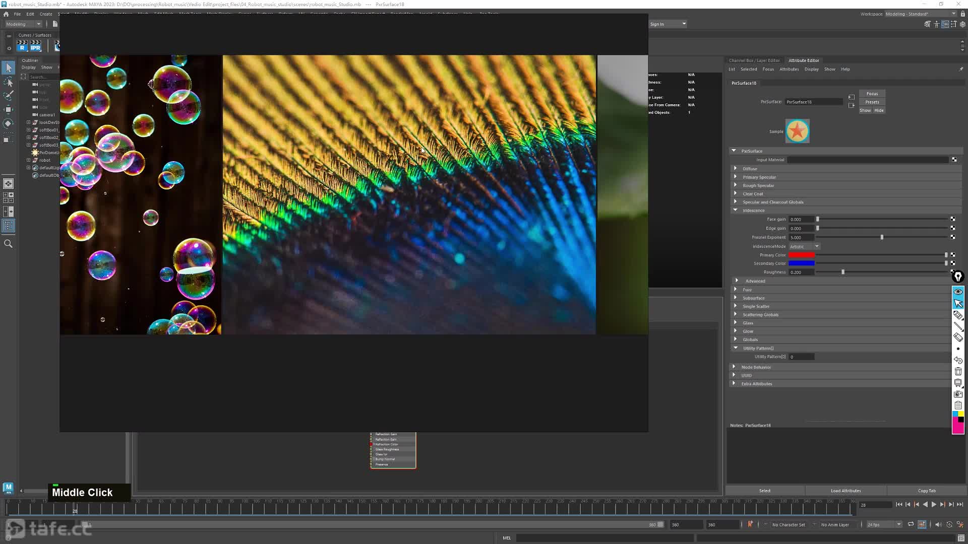Image resolution: width=968 pixels, height=544 pixels.
Task: Pin the Attribute Editor with pin icon
Action: tap(961, 69)
